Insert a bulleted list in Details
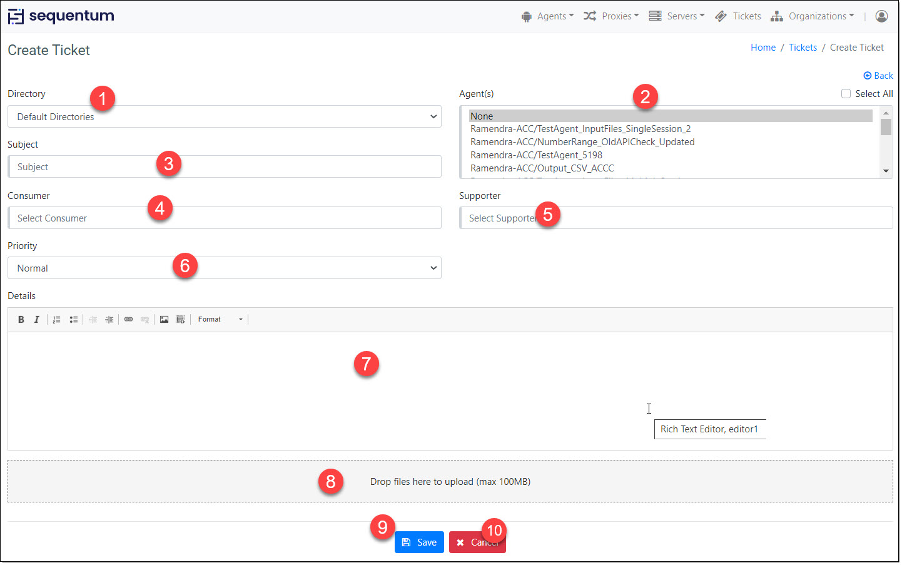 tap(73, 320)
